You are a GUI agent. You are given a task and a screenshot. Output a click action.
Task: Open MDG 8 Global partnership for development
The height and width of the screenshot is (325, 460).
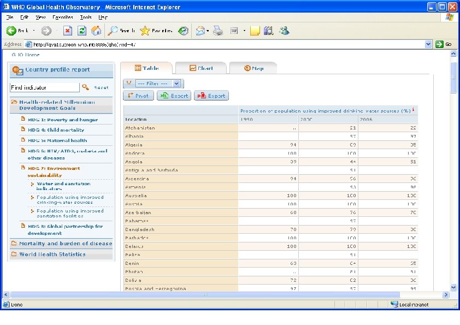coord(65,229)
